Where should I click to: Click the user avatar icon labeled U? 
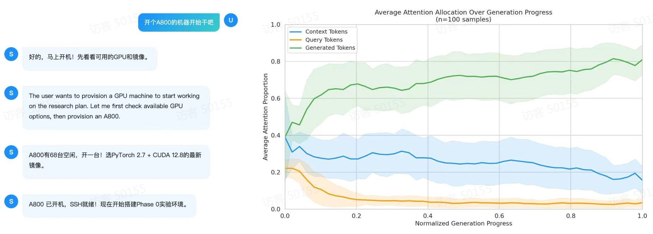click(231, 20)
